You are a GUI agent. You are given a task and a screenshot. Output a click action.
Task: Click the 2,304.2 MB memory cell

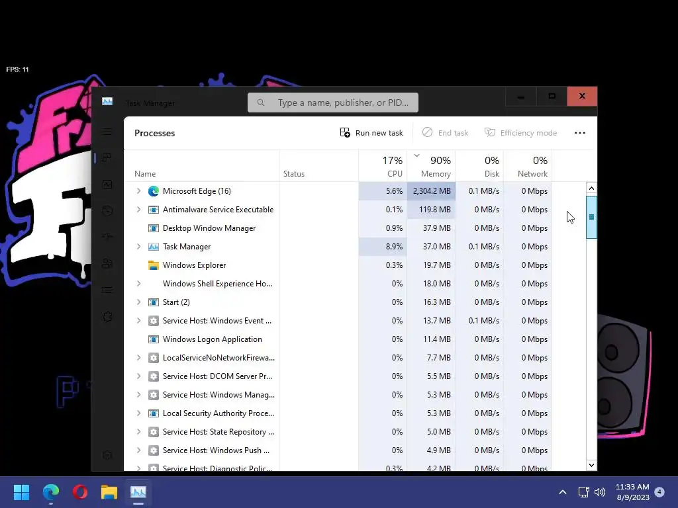[x=431, y=191]
